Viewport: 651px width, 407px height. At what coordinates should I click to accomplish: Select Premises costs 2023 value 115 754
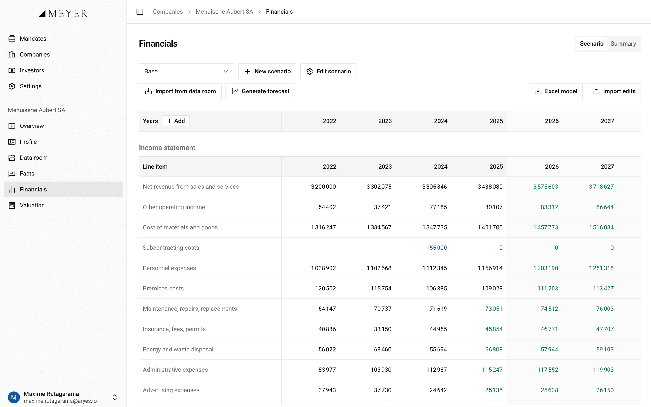point(381,289)
